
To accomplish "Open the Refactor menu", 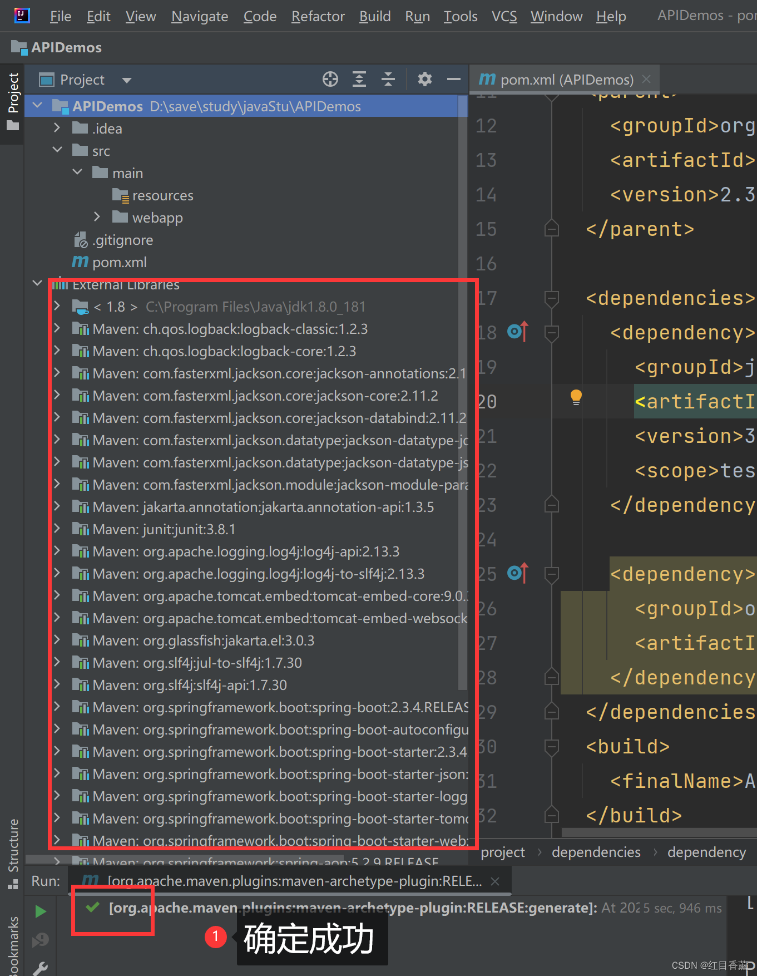I will (x=318, y=16).
